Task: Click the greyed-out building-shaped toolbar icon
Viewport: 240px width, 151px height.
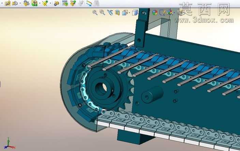Action: tap(96, 3)
